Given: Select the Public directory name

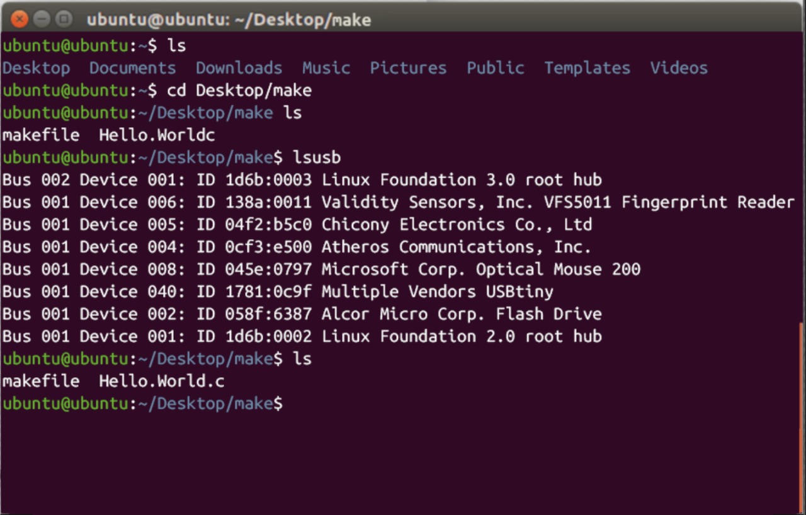Looking at the screenshot, I should click(495, 68).
